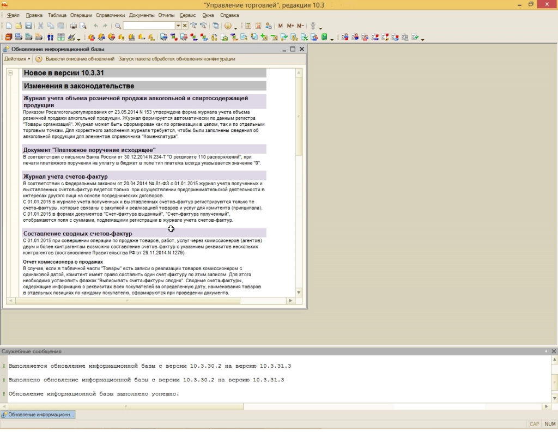
Task: Open the Справка menu
Action: (229, 15)
